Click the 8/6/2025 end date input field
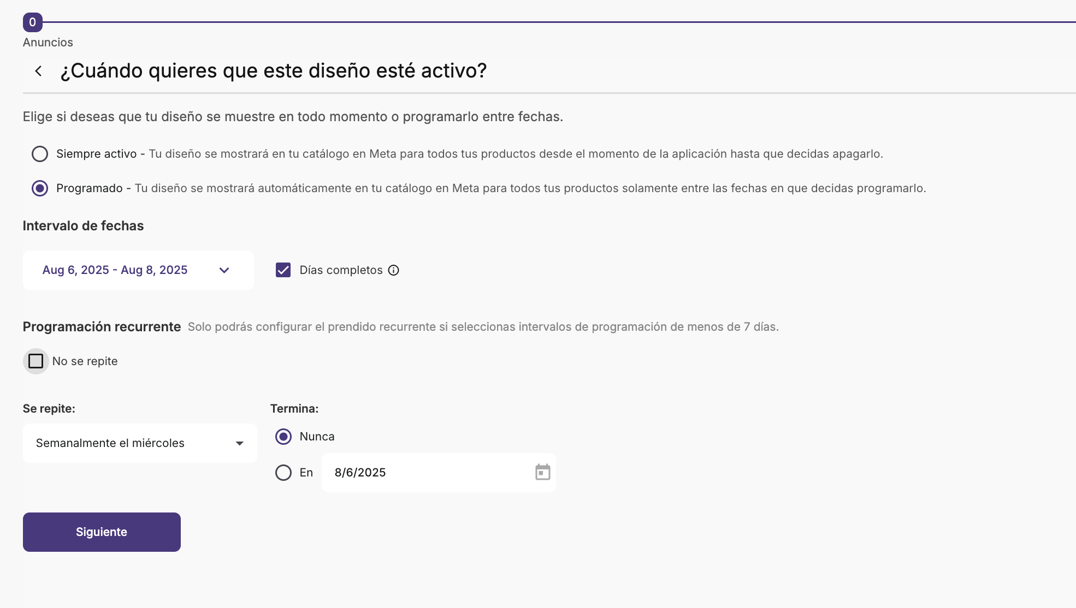1076x608 pixels. [x=439, y=473]
